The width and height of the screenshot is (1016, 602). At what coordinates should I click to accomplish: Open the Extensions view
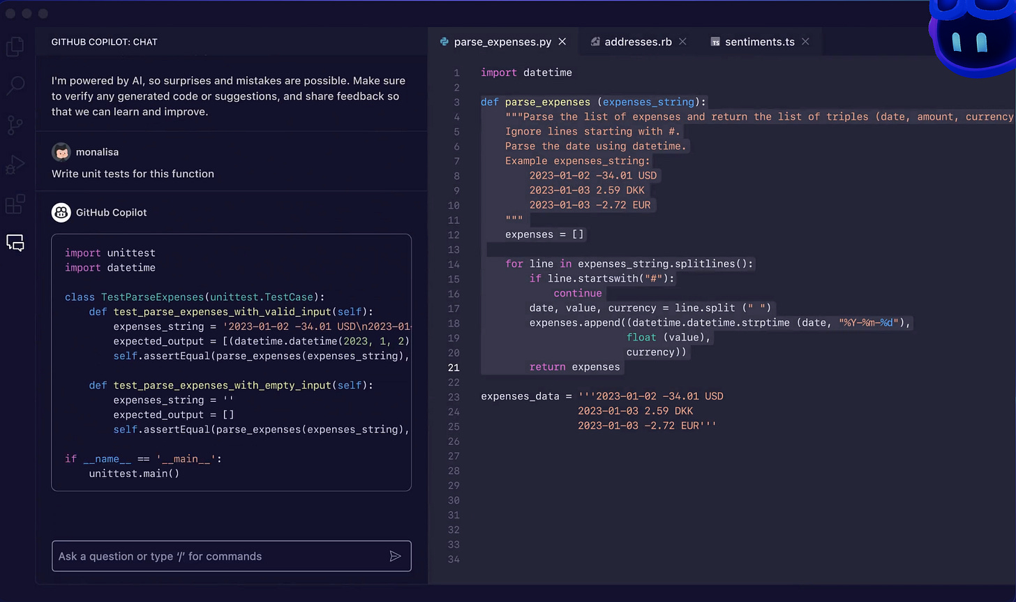coord(15,204)
